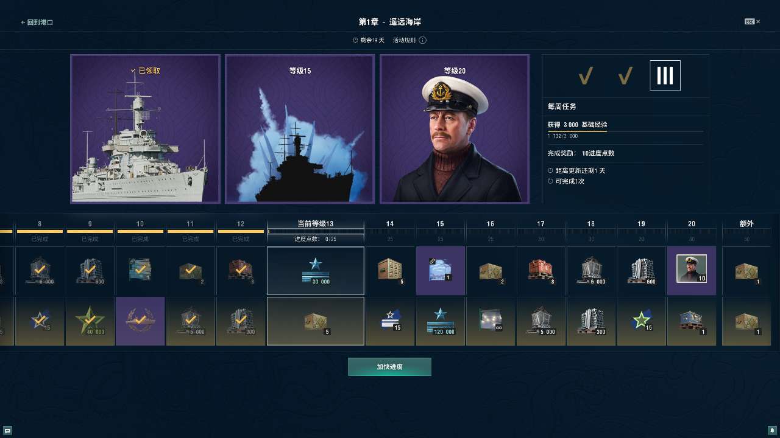Open the activity rules info icon
Viewport: 780px width, 438px height.
pyautogui.click(x=422, y=40)
